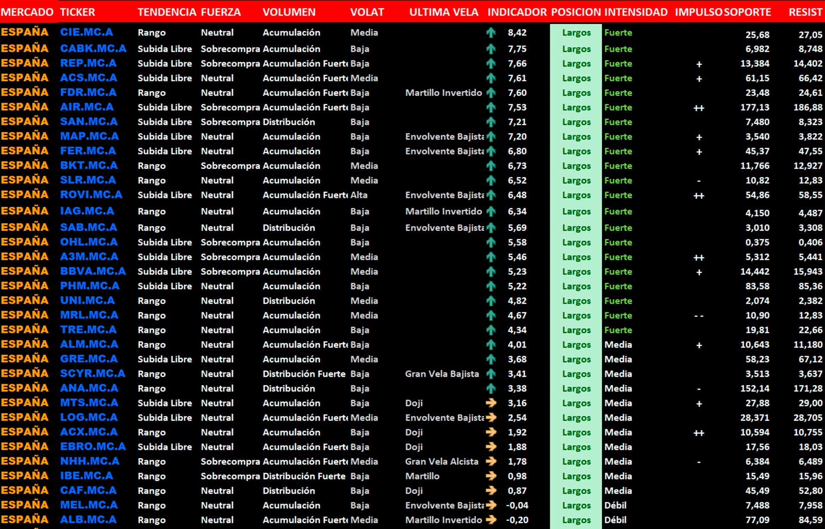Click the up arrow icon for ROVI.MC.A
The image size is (825, 529).
tap(491, 195)
